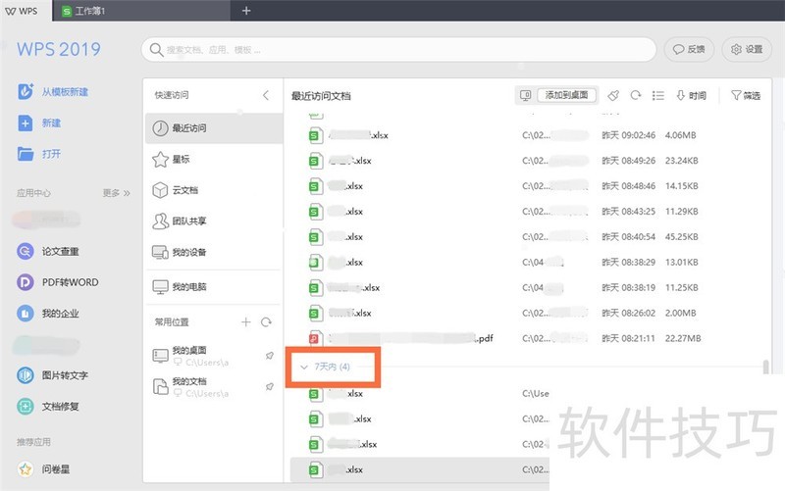Screen dimensions: 785x491
Task: Click the 14.15KB size cell
Action: click(681, 186)
